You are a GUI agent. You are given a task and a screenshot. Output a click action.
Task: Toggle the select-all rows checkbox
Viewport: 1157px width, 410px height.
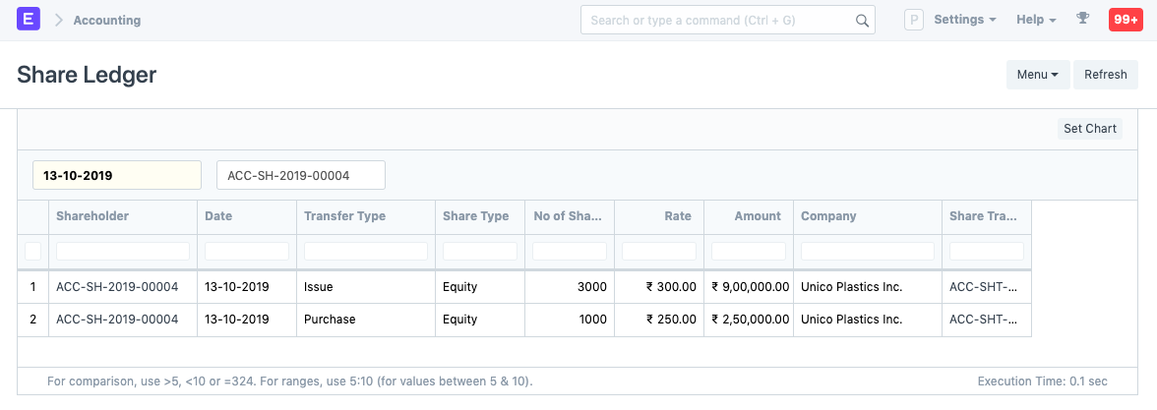32,252
